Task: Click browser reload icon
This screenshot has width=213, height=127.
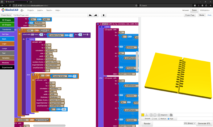Action: click(x=10, y=6)
